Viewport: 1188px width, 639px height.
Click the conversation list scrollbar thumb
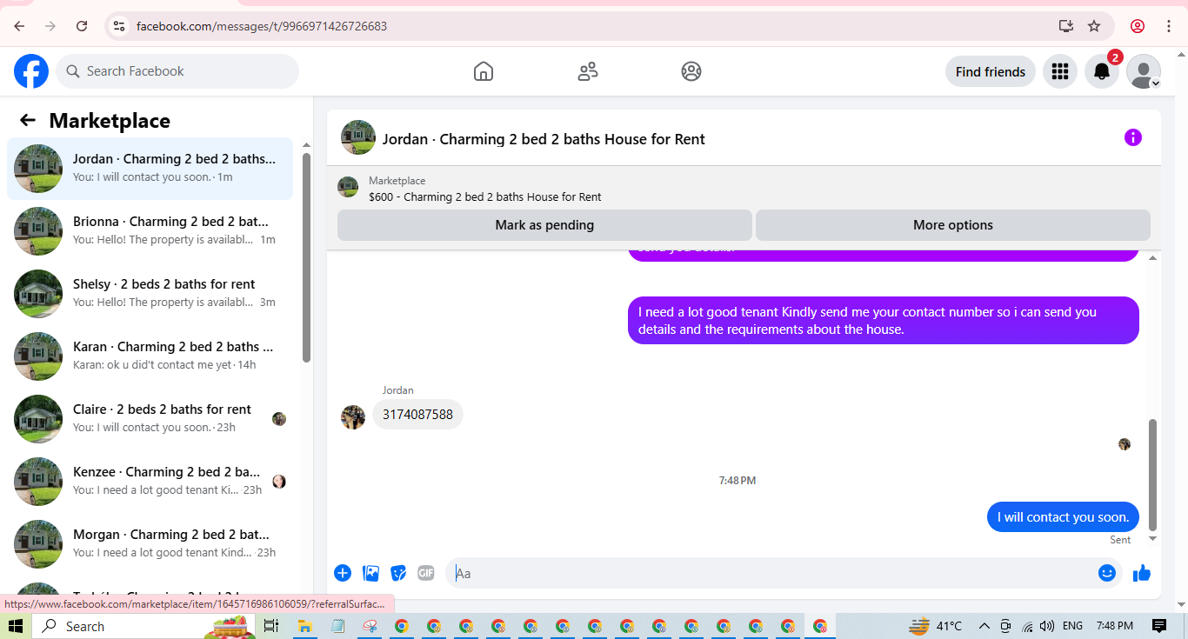[306, 257]
